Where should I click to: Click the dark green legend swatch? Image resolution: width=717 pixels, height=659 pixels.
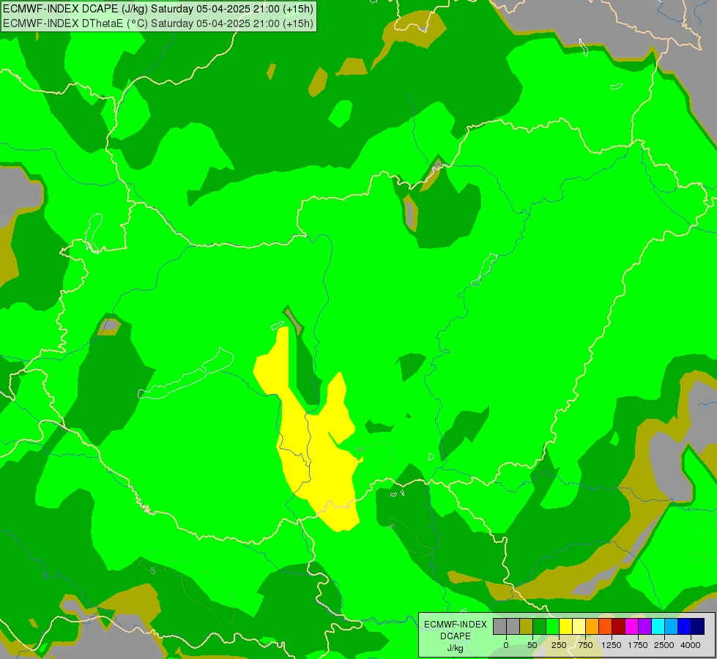coord(540,627)
